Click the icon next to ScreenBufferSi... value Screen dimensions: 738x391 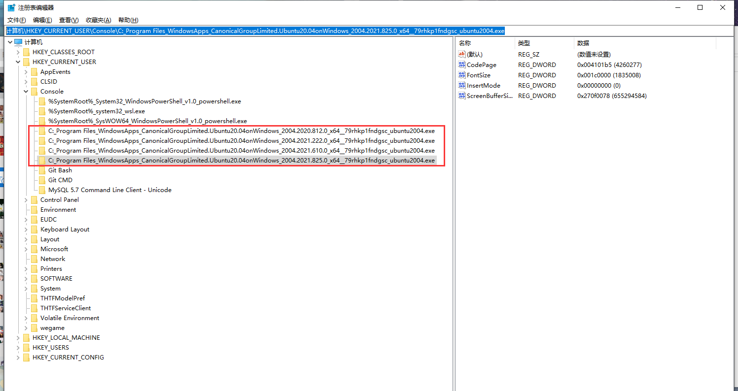(461, 96)
